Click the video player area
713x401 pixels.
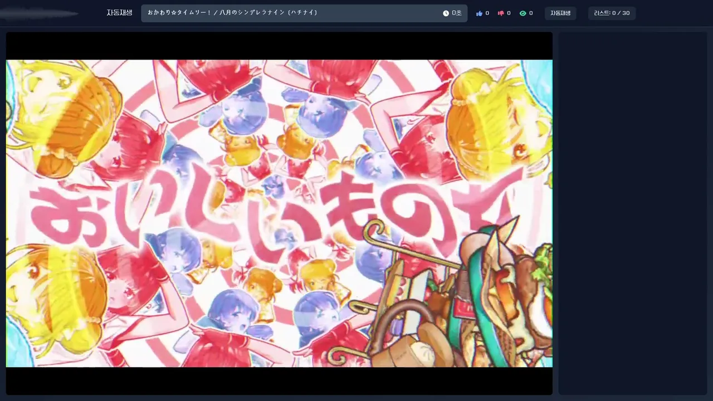279,213
